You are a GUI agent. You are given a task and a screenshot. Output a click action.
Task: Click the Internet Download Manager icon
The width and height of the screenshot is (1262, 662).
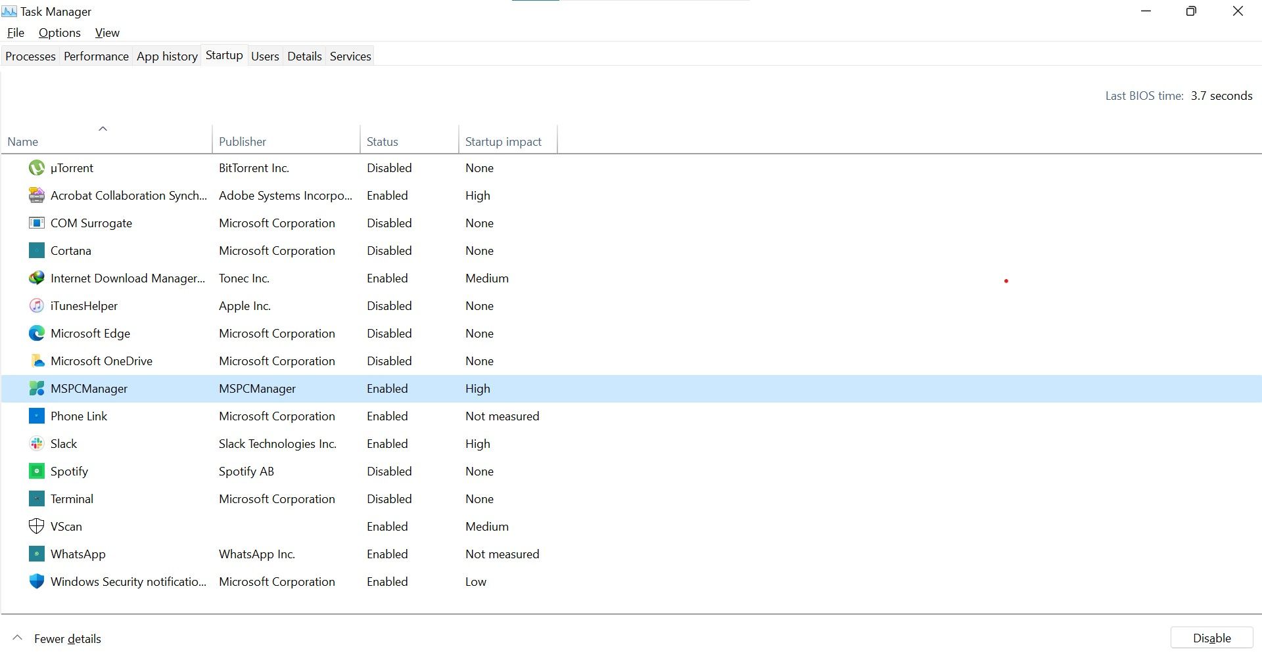coord(37,278)
